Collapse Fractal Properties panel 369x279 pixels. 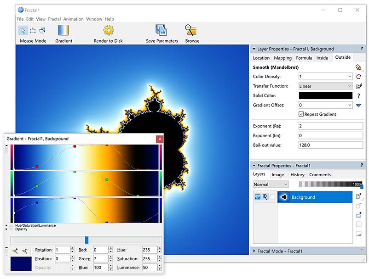[x=254, y=166]
